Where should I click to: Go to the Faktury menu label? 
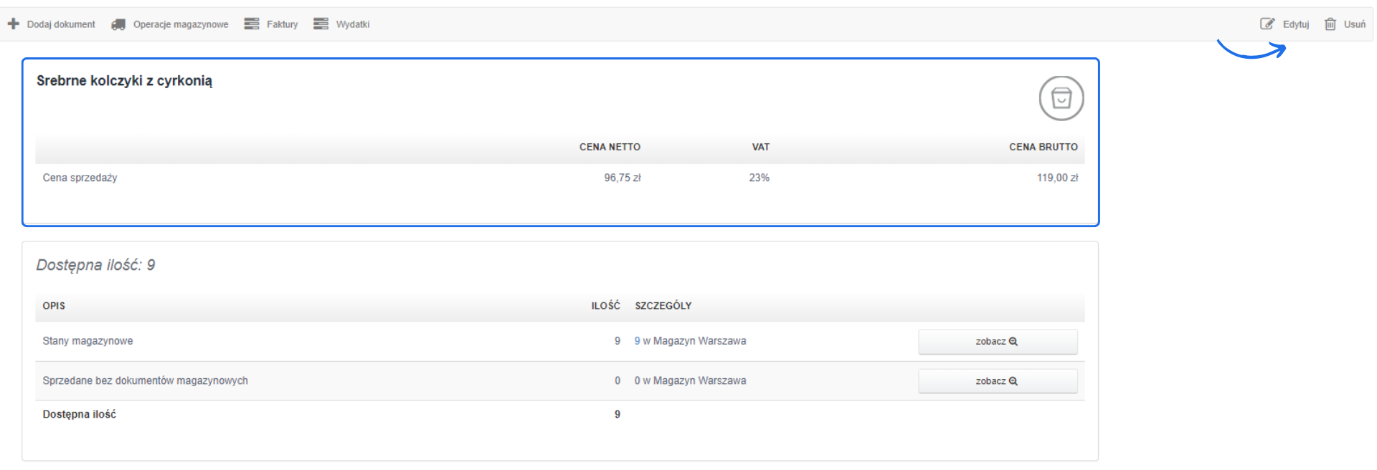pos(282,24)
